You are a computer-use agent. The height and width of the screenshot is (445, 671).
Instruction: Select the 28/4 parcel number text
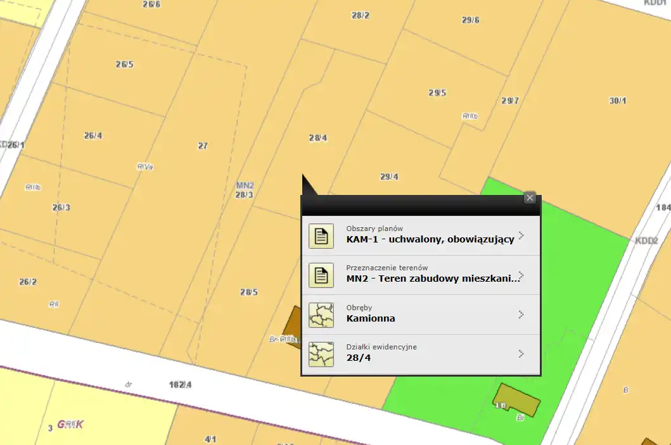(x=359, y=358)
